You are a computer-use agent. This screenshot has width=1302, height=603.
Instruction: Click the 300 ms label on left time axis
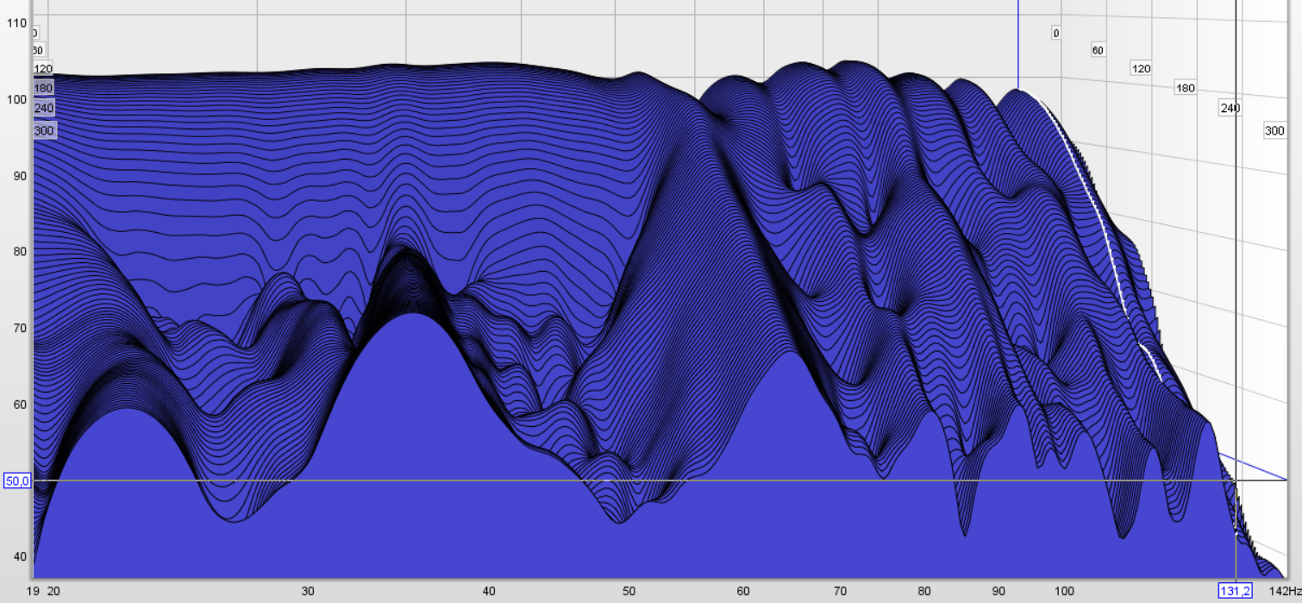click(x=43, y=130)
